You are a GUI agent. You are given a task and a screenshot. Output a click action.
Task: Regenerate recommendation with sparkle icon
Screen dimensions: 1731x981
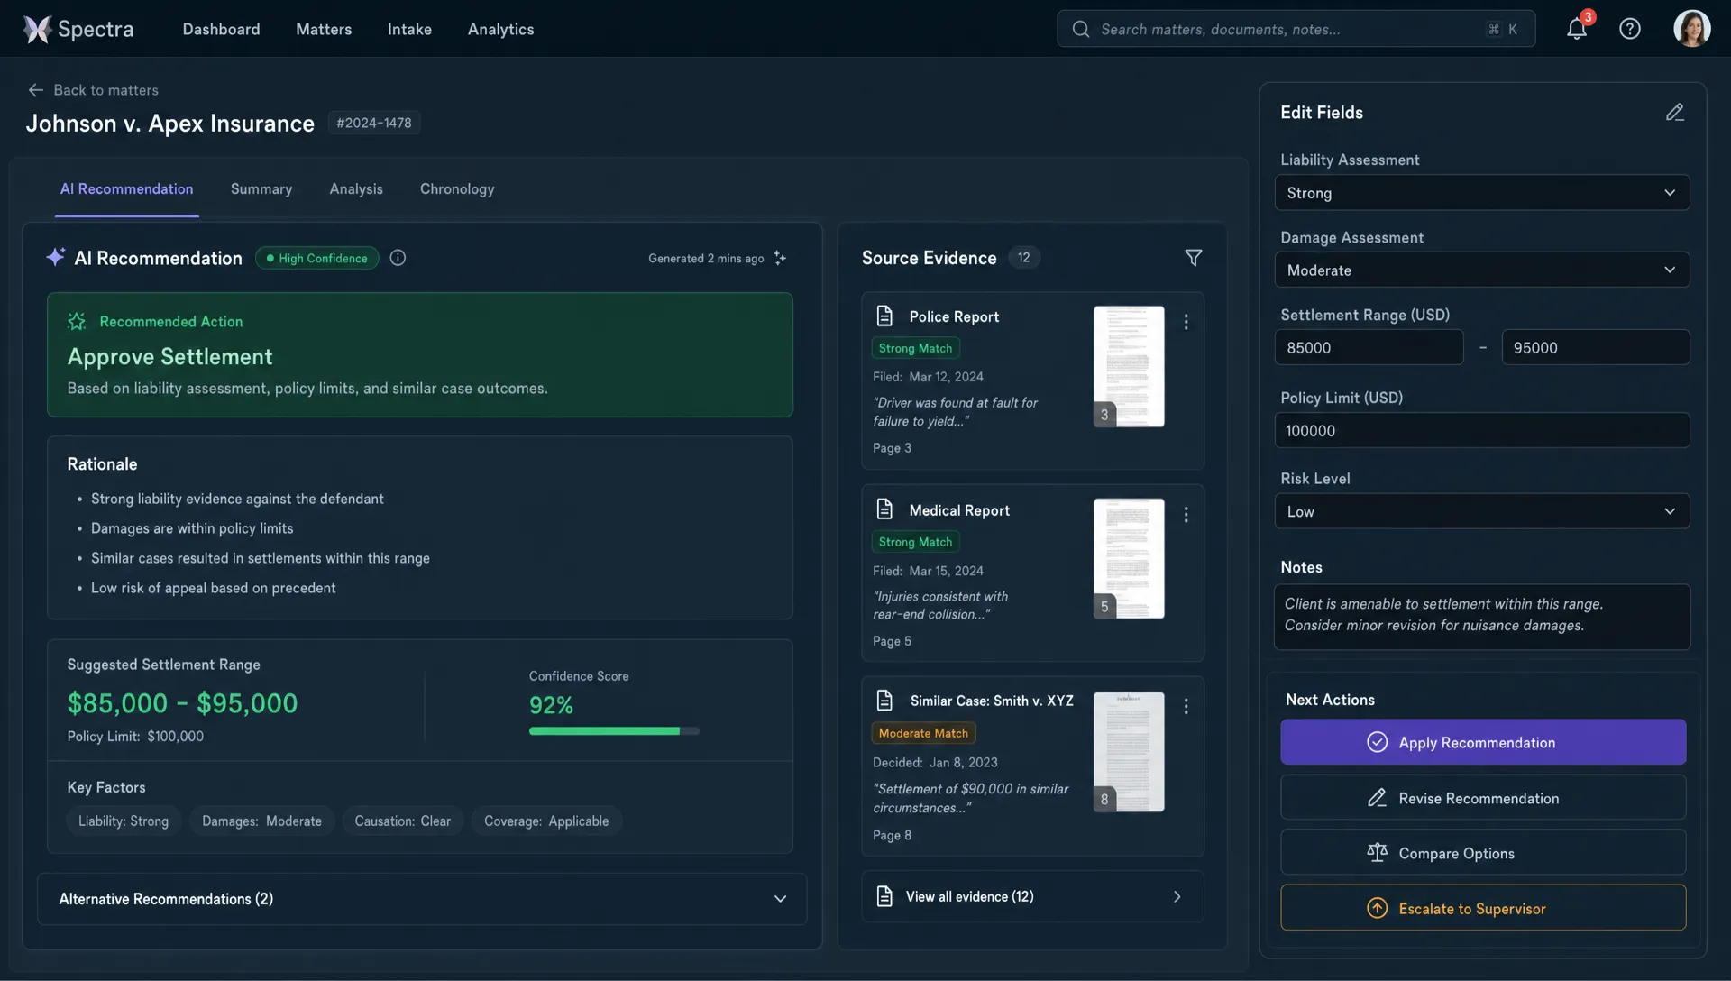click(x=781, y=258)
